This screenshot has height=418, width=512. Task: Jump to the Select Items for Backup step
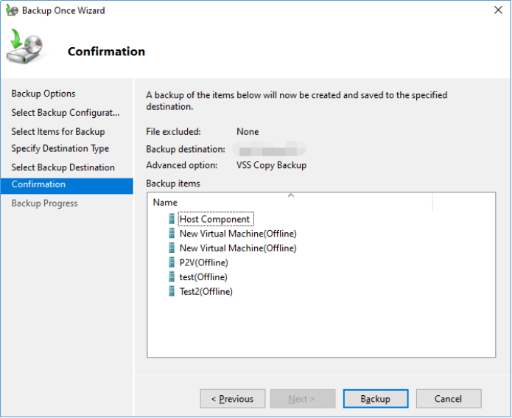tap(58, 132)
